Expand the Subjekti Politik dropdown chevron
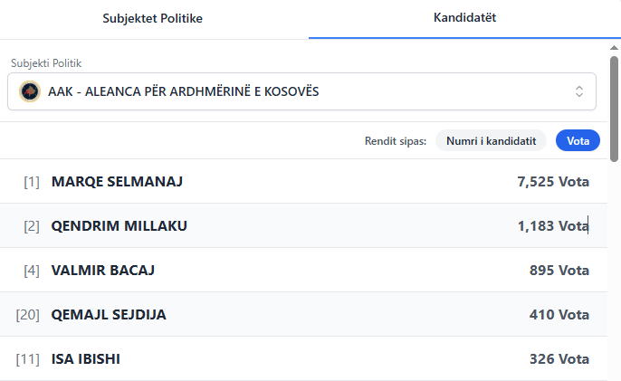The height and width of the screenshot is (381, 621). point(579,91)
